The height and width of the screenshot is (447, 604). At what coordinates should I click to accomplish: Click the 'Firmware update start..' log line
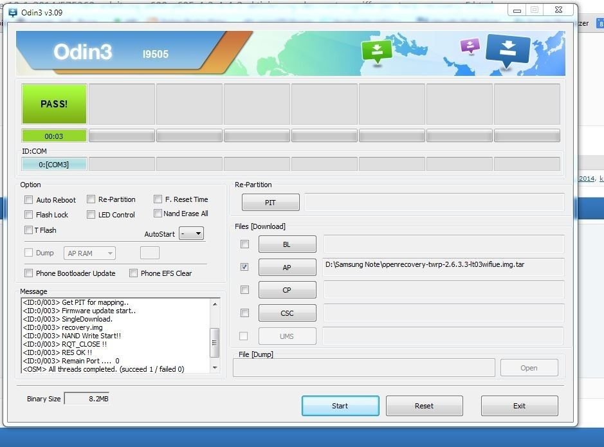(79, 311)
